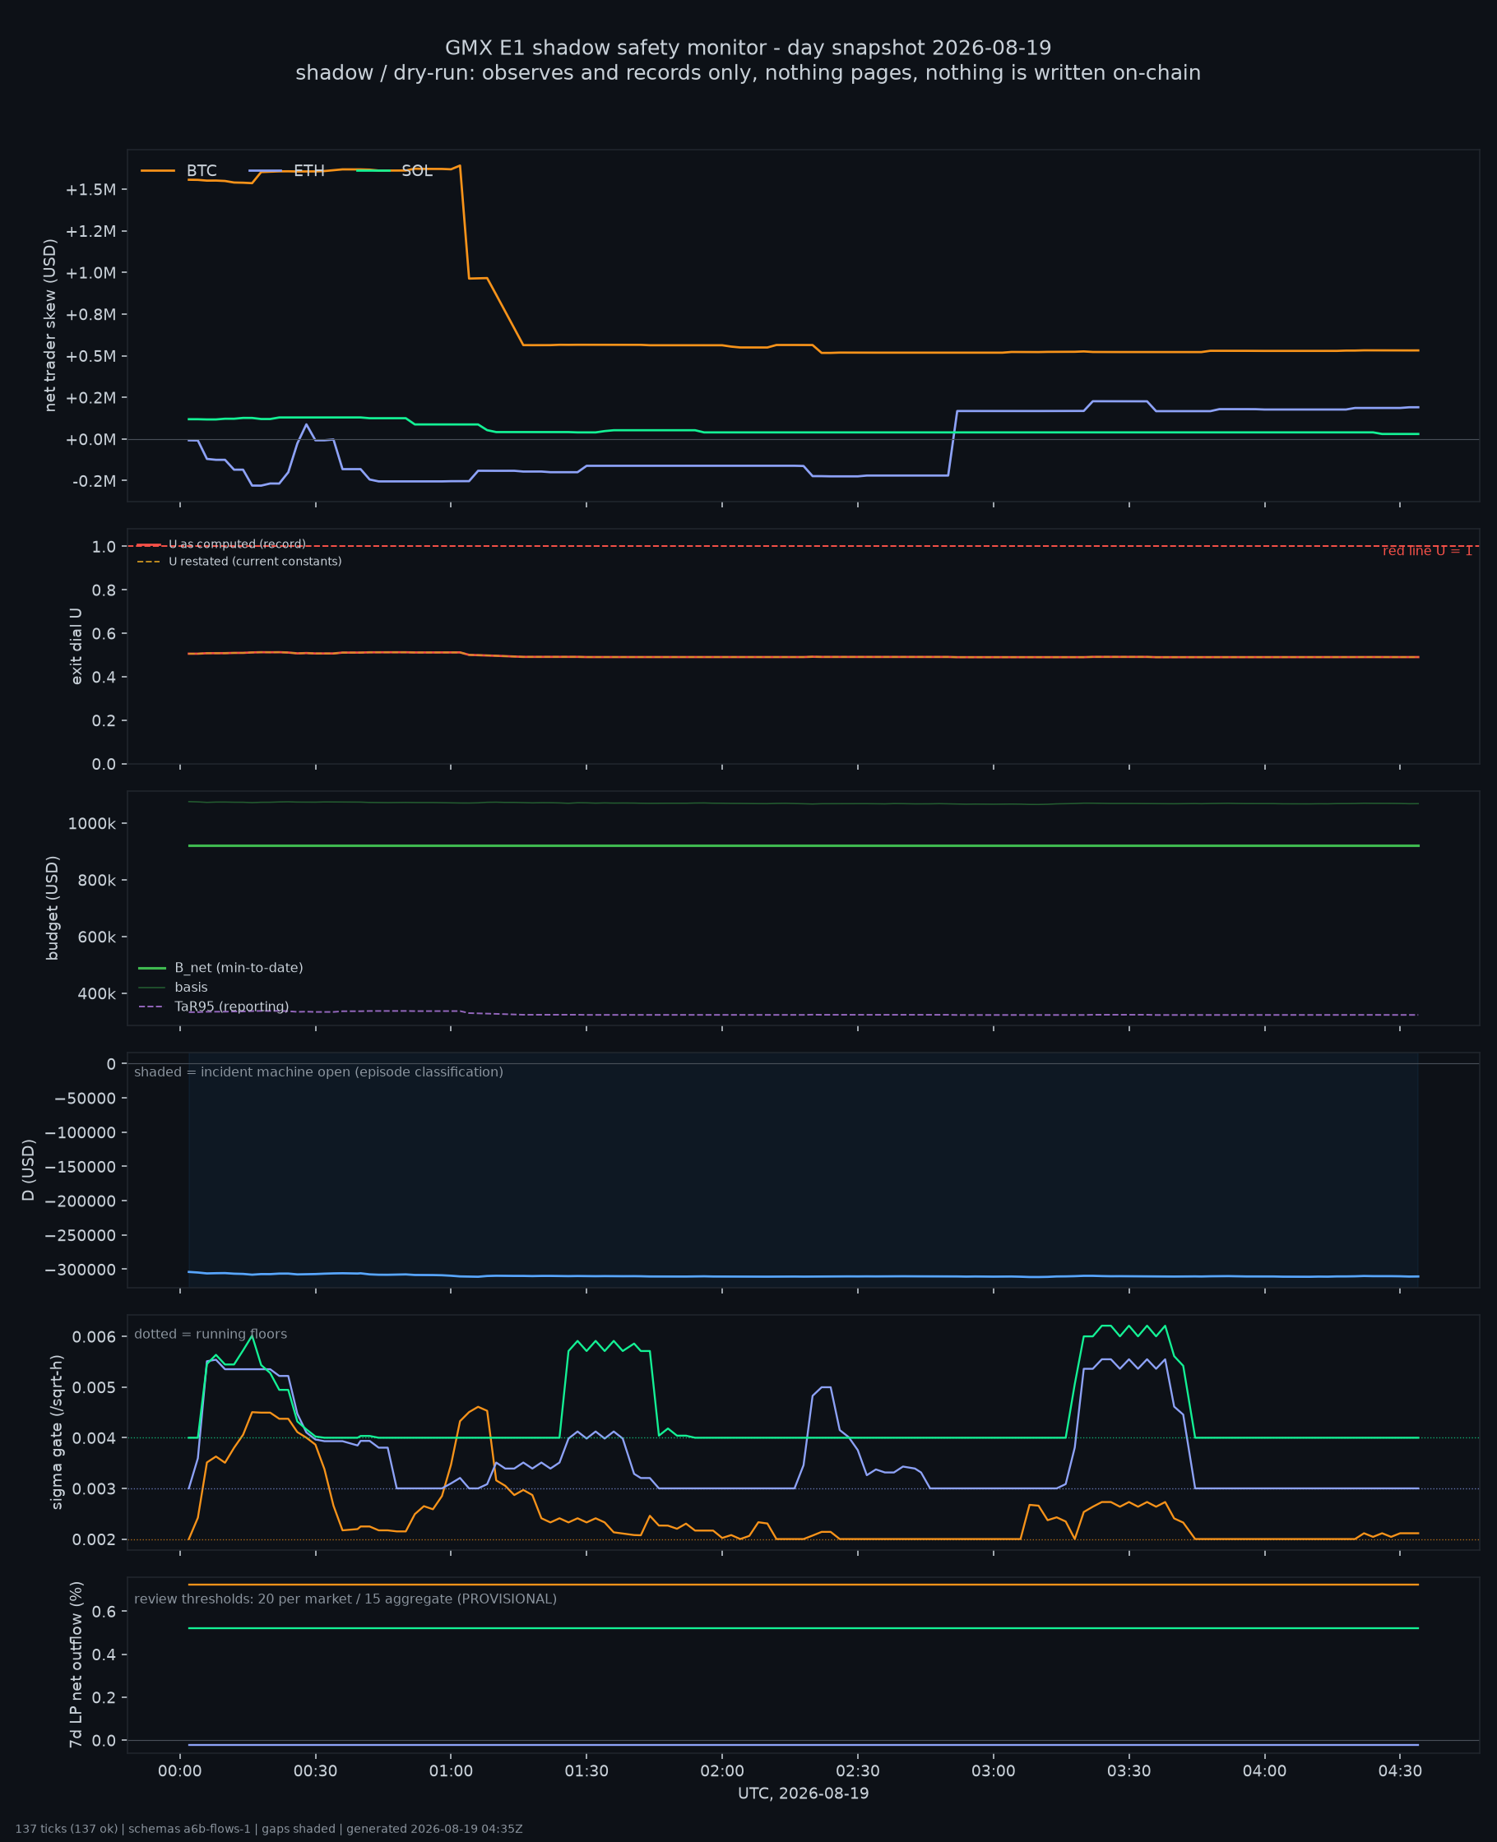
Task: Select the "0.006" sigma tick label
Action: 94,1337
